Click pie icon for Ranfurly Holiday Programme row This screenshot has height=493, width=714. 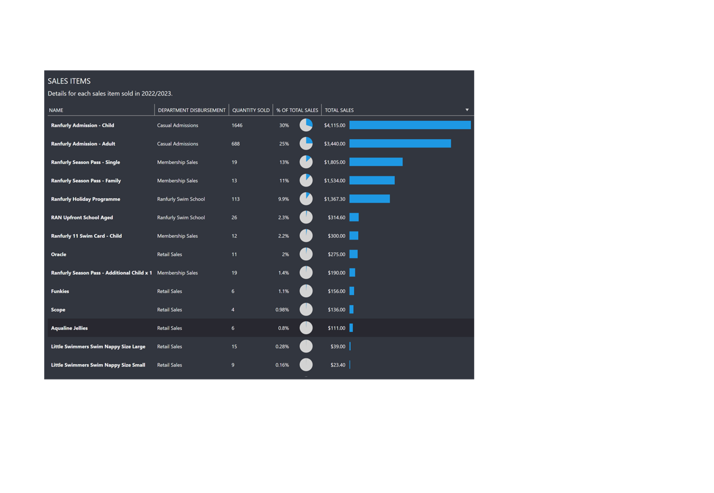pyautogui.click(x=306, y=199)
